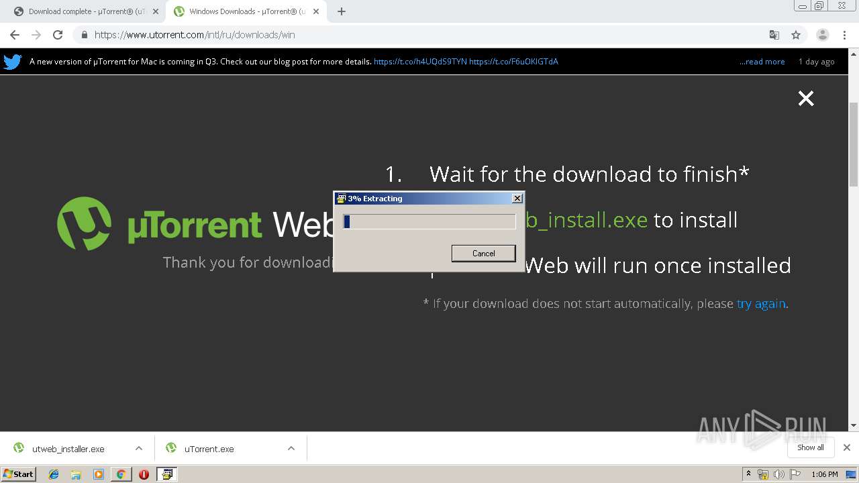Open the t.co/h4UQdS9TYN link

coord(420,62)
